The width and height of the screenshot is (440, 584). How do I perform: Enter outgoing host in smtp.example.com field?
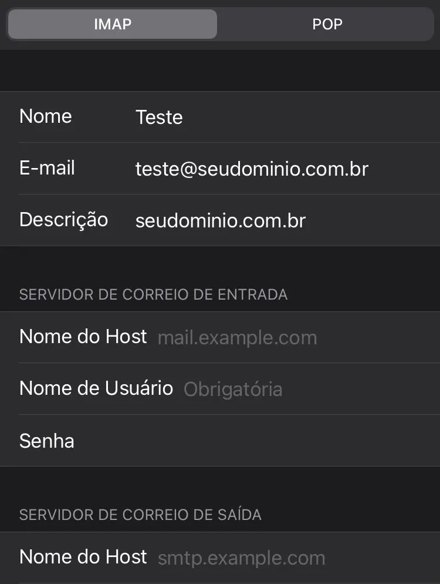(x=241, y=558)
